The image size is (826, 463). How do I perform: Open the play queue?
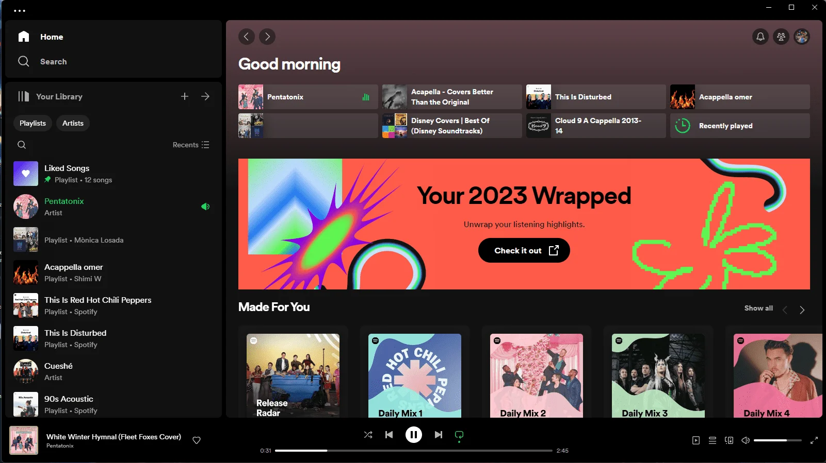point(712,440)
